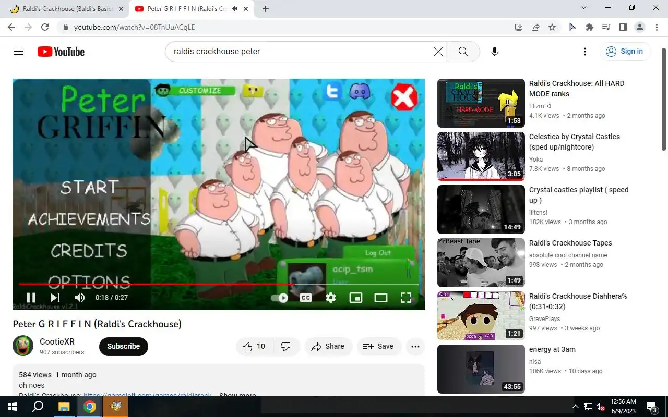Open All HARD MODE ranks video thumbnail
This screenshot has width=668, height=417.
pyautogui.click(x=481, y=103)
